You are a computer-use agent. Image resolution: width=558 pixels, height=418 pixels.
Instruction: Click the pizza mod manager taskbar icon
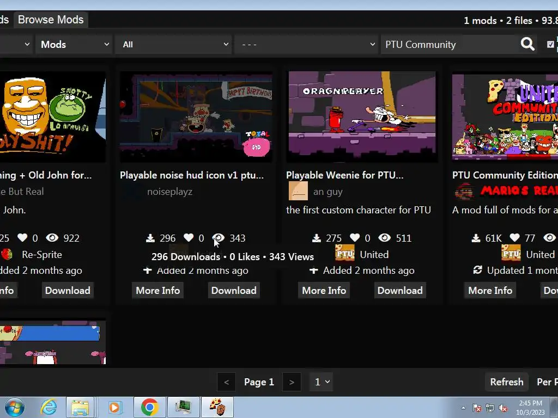[x=217, y=407]
